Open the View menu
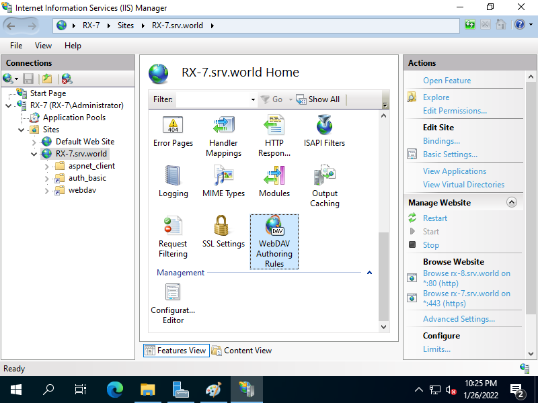 click(43, 45)
